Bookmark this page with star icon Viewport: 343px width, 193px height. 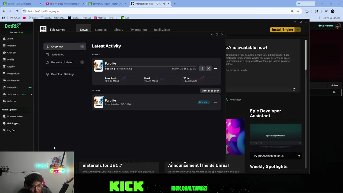pos(298,11)
